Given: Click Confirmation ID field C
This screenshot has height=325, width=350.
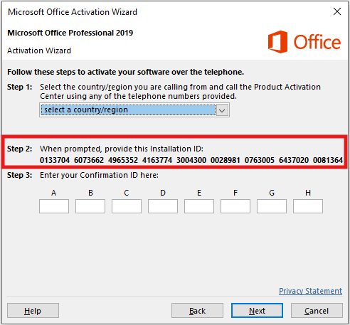Looking at the screenshot, I should pos(127,206).
